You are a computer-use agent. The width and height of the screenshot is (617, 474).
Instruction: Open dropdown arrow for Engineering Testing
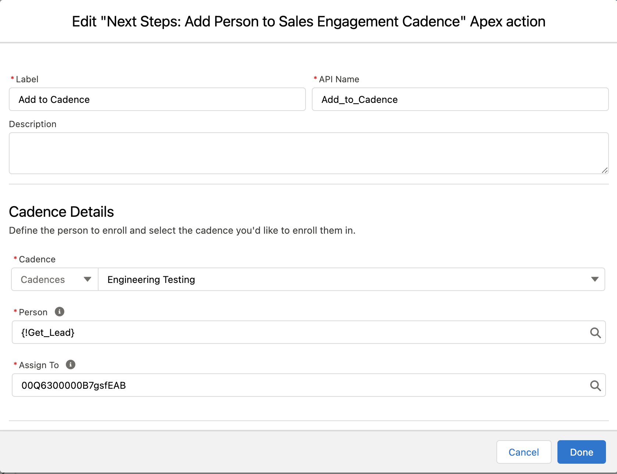595,280
